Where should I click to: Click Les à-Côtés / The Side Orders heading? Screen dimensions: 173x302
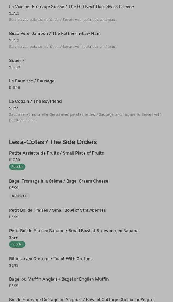53,142
